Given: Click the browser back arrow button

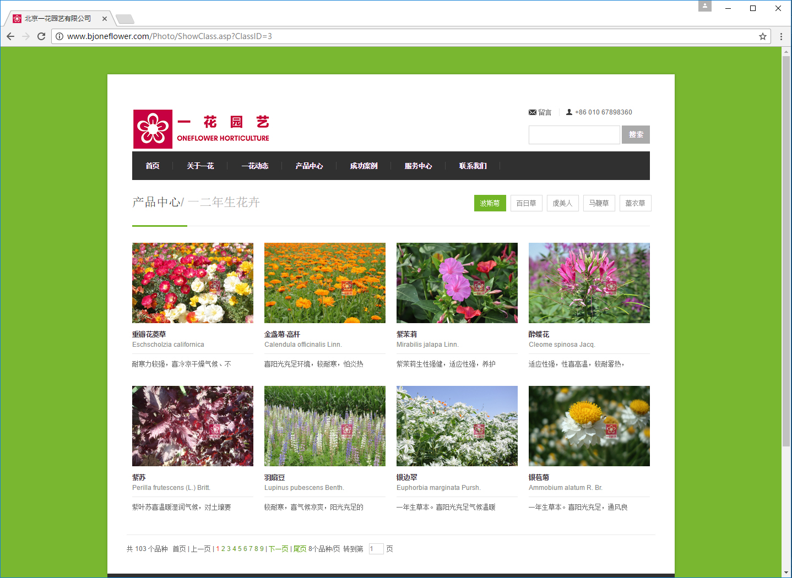Looking at the screenshot, I should click(10, 36).
